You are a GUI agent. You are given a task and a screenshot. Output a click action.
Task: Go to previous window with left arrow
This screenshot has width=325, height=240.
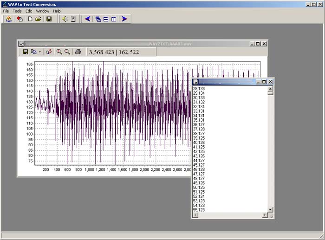(x=87, y=19)
